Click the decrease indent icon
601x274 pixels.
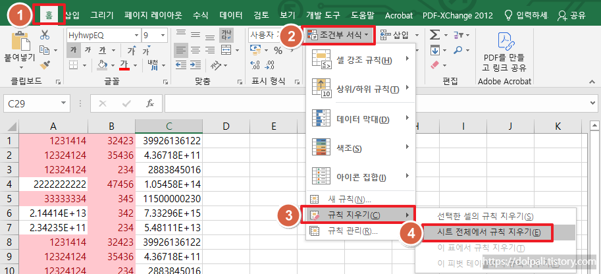[x=181, y=65]
